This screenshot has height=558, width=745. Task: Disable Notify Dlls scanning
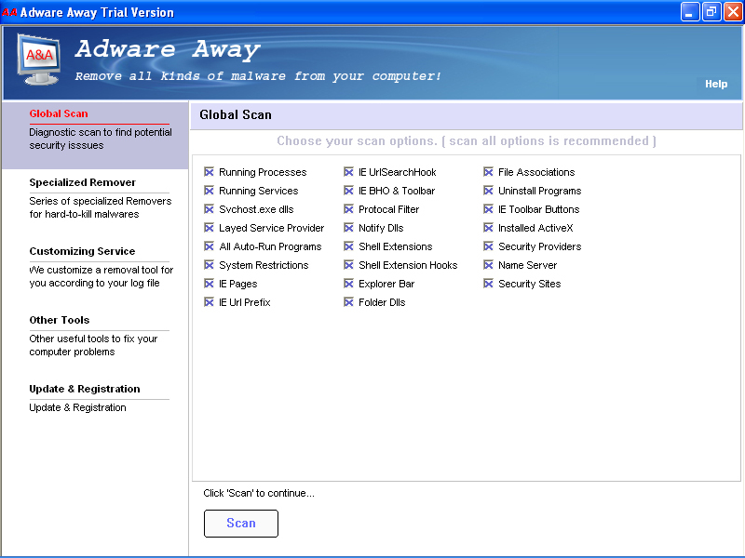pyautogui.click(x=348, y=228)
